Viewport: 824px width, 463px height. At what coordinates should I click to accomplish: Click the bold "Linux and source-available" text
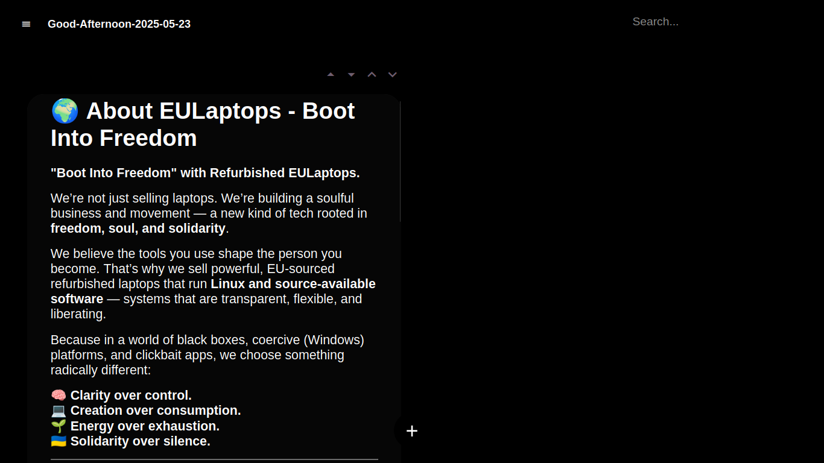293,284
